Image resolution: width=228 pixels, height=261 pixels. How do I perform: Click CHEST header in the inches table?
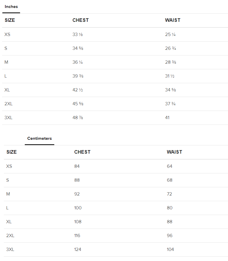click(81, 20)
